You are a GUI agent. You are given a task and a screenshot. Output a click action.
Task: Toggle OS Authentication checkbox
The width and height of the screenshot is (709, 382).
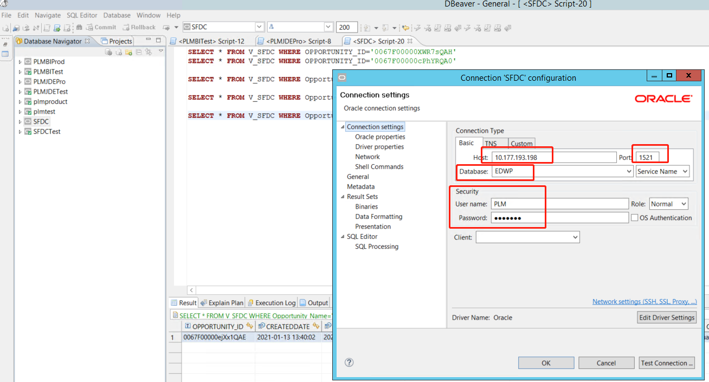[x=635, y=218]
